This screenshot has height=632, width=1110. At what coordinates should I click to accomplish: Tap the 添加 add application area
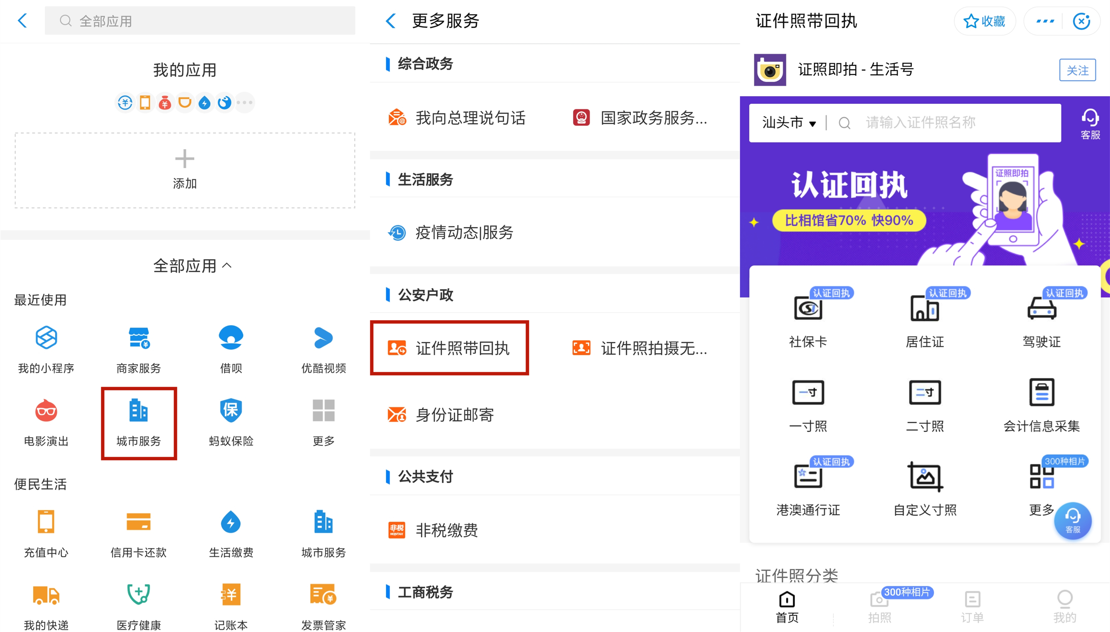(184, 170)
